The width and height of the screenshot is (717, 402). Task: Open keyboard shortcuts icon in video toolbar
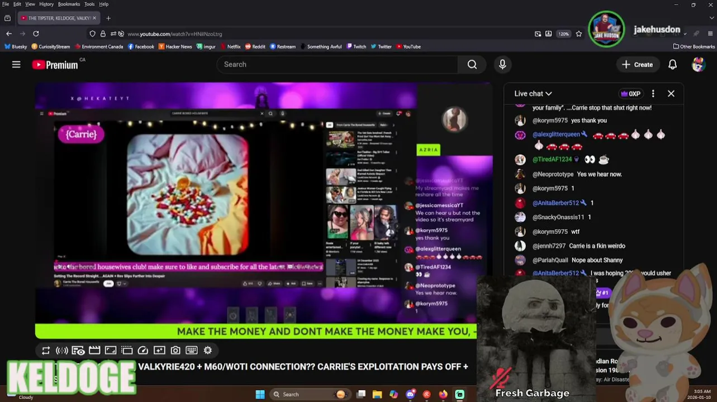point(192,351)
